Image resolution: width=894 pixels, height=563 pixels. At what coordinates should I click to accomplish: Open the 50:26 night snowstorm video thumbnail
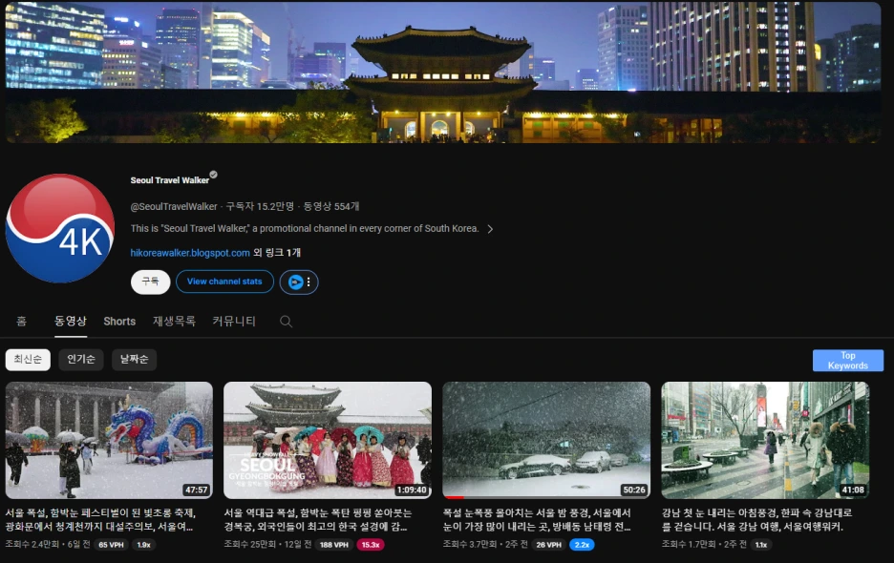[x=546, y=441]
